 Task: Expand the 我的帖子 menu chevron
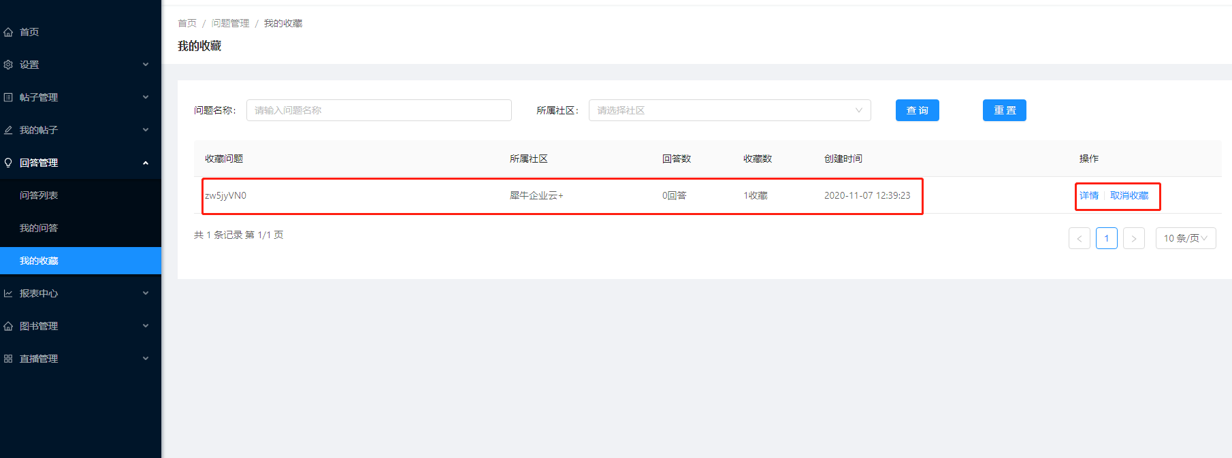pos(146,130)
